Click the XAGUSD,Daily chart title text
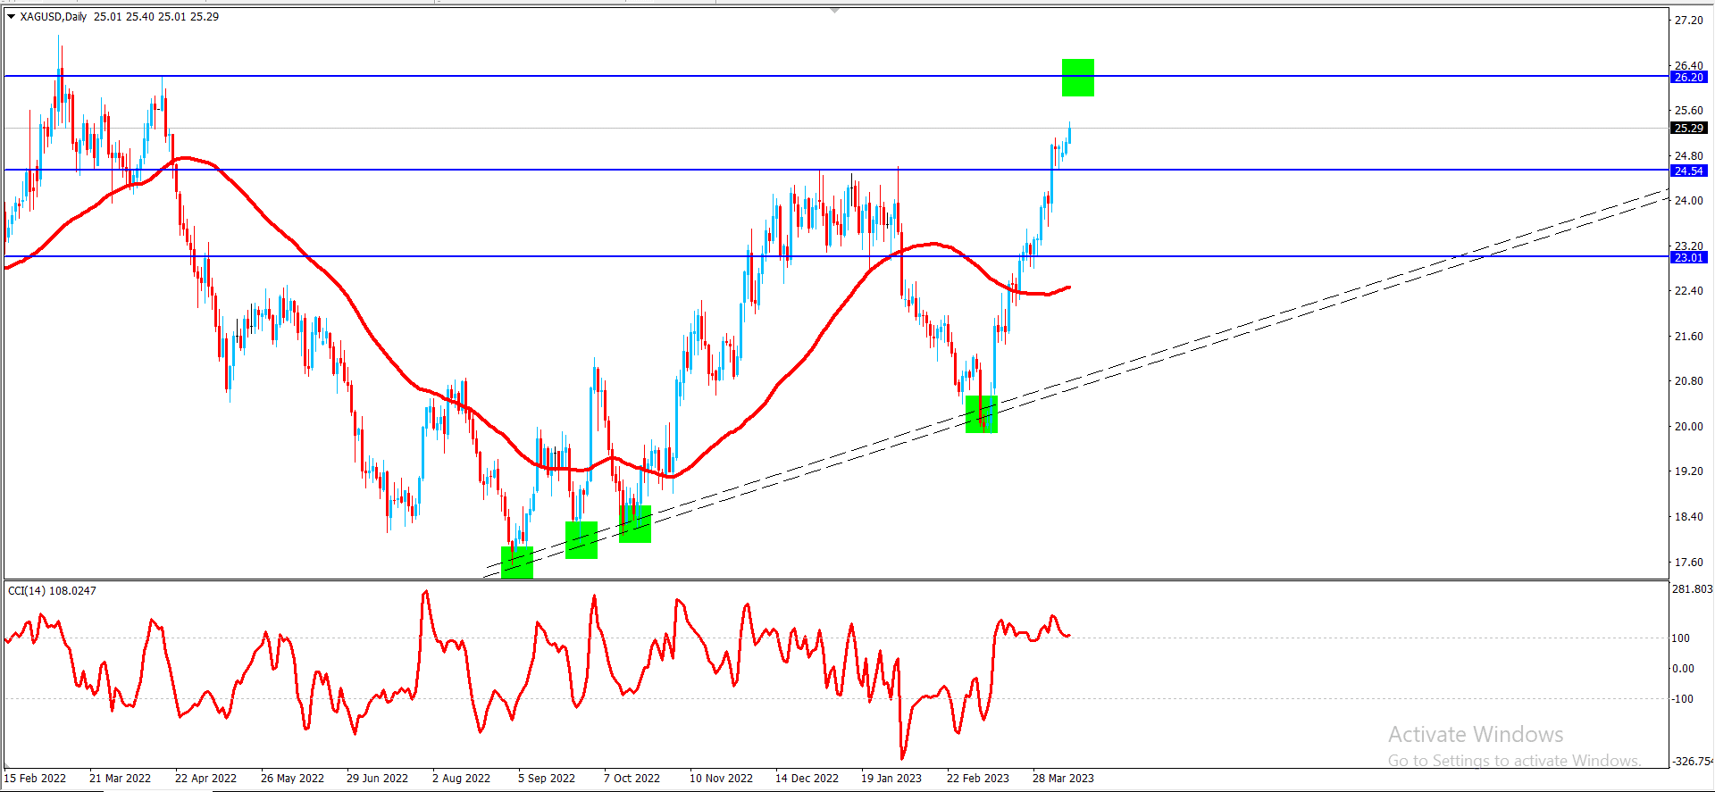Image resolution: width=1715 pixels, height=792 pixels. click(x=54, y=17)
